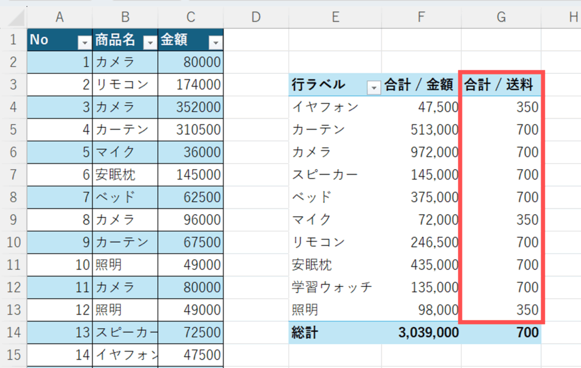Open the No column filter dropdown
The width and height of the screenshot is (581, 368).
pos(84,43)
